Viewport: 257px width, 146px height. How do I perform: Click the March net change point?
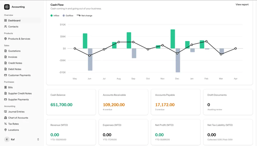pyautogui.click(x=221, y=54)
